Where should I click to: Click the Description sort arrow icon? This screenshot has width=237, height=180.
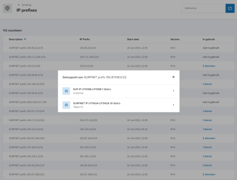[x=25, y=39]
